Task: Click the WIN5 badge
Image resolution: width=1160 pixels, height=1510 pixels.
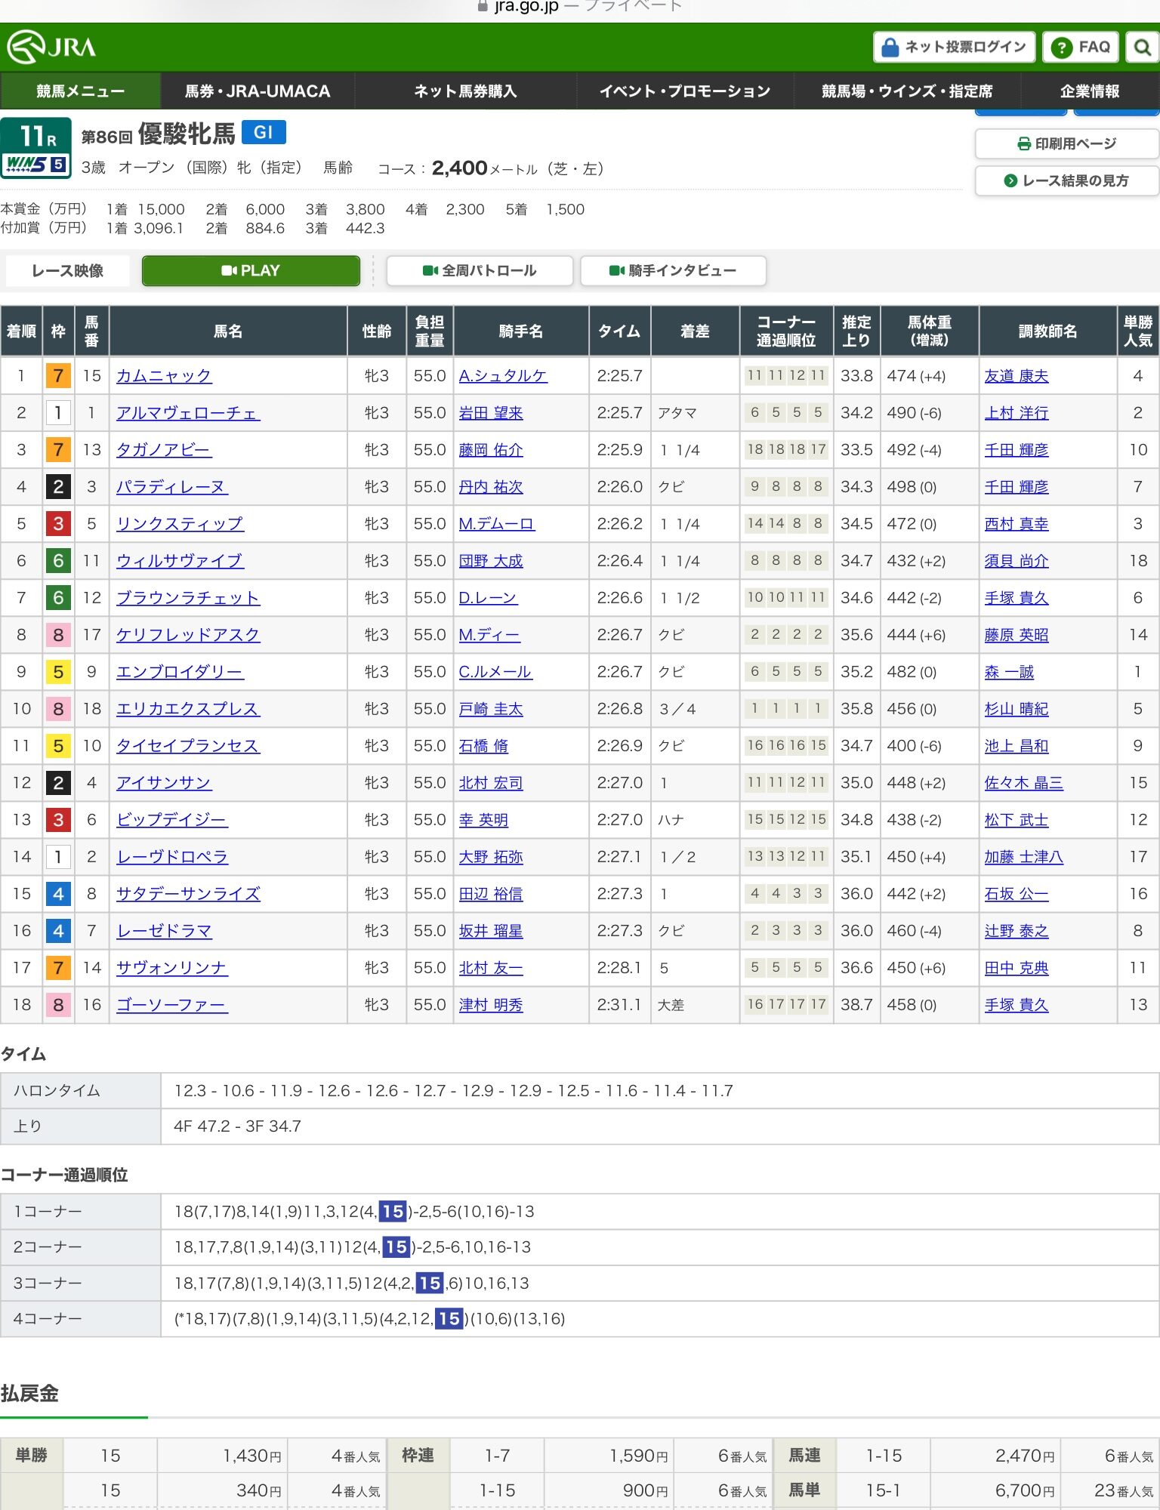Action: [35, 164]
